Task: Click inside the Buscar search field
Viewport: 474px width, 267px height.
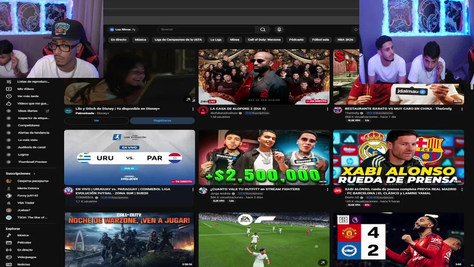Action: pyautogui.click(x=206, y=29)
